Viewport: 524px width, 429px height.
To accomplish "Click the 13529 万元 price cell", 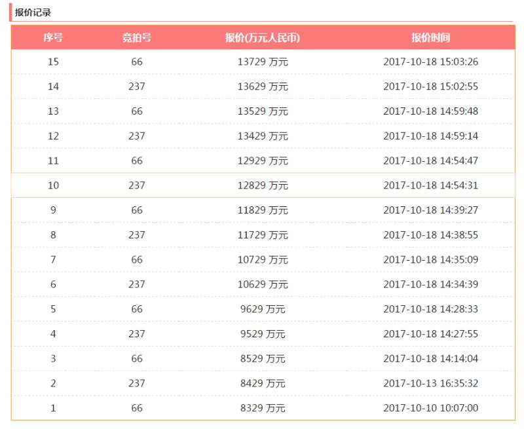I will (263, 111).
